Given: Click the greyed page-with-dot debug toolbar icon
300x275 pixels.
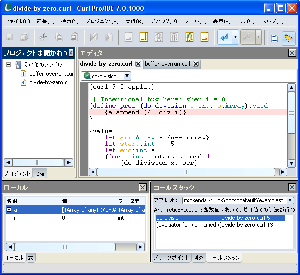Looking at the screenshot, I should point(129,37).
